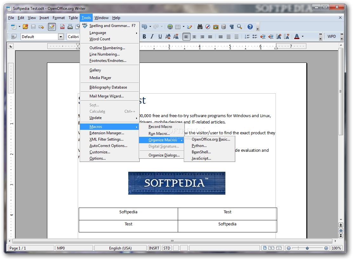Toggle Italic formatting
This screenshot has height=260, width=353.
152,37
